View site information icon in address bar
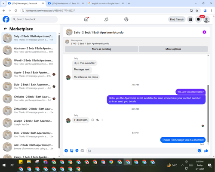215x172 pixels. tap(23, 11)
